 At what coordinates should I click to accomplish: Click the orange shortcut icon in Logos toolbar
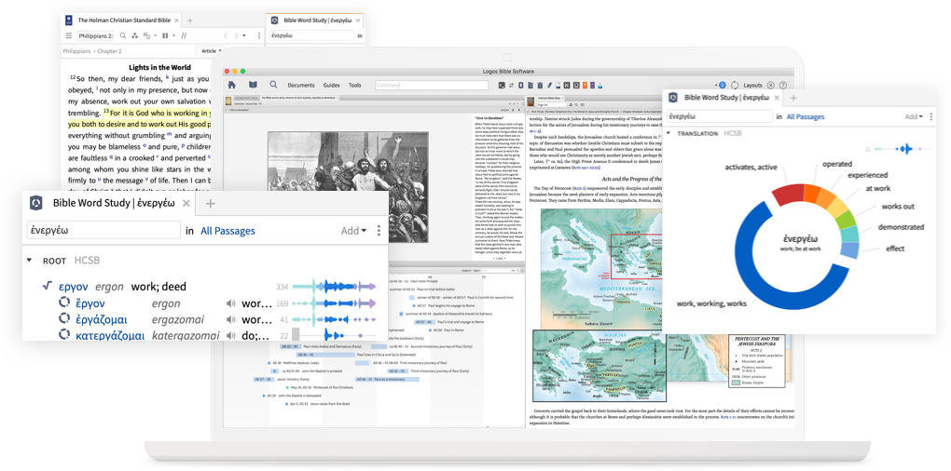(x=586, y=86)
